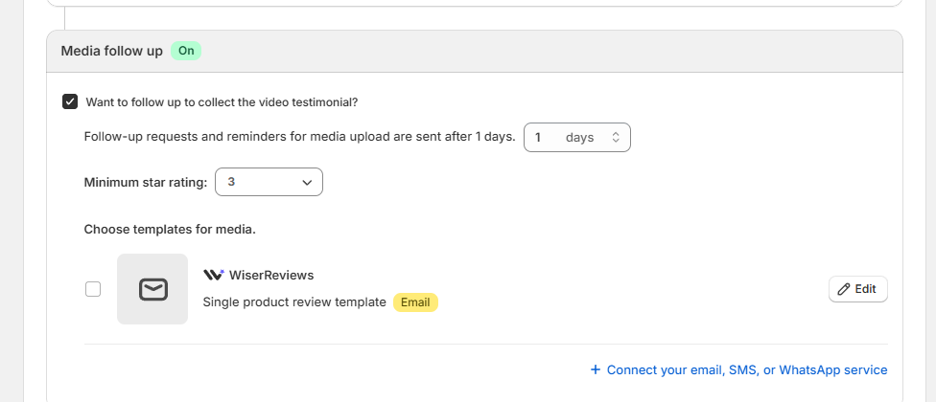
Task: Click the Media follow up section header
Action: click(111, 51)
